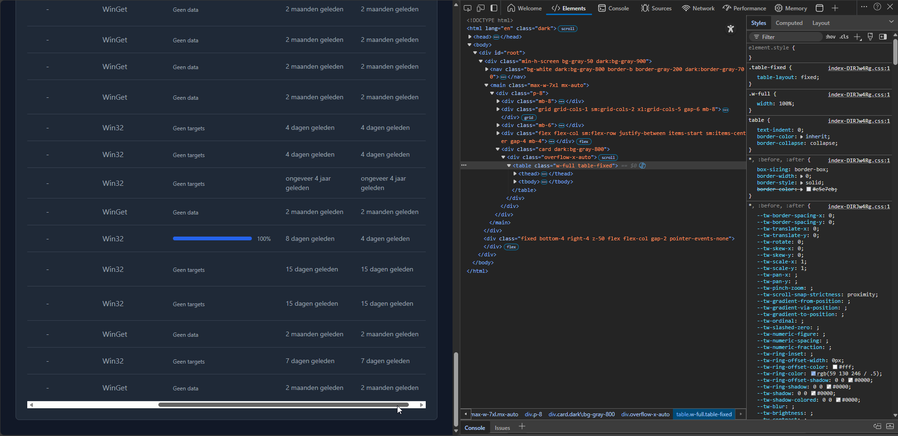This screenshot has height=436, width=898.
Task: Activate the inspect element picker tool
Action: [468, 8]
